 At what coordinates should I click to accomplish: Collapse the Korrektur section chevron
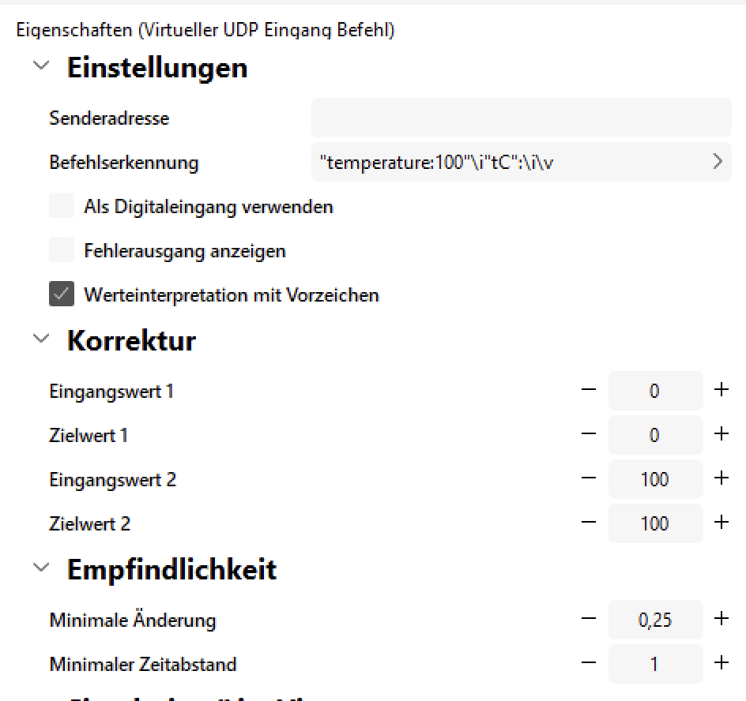[41, 339]
